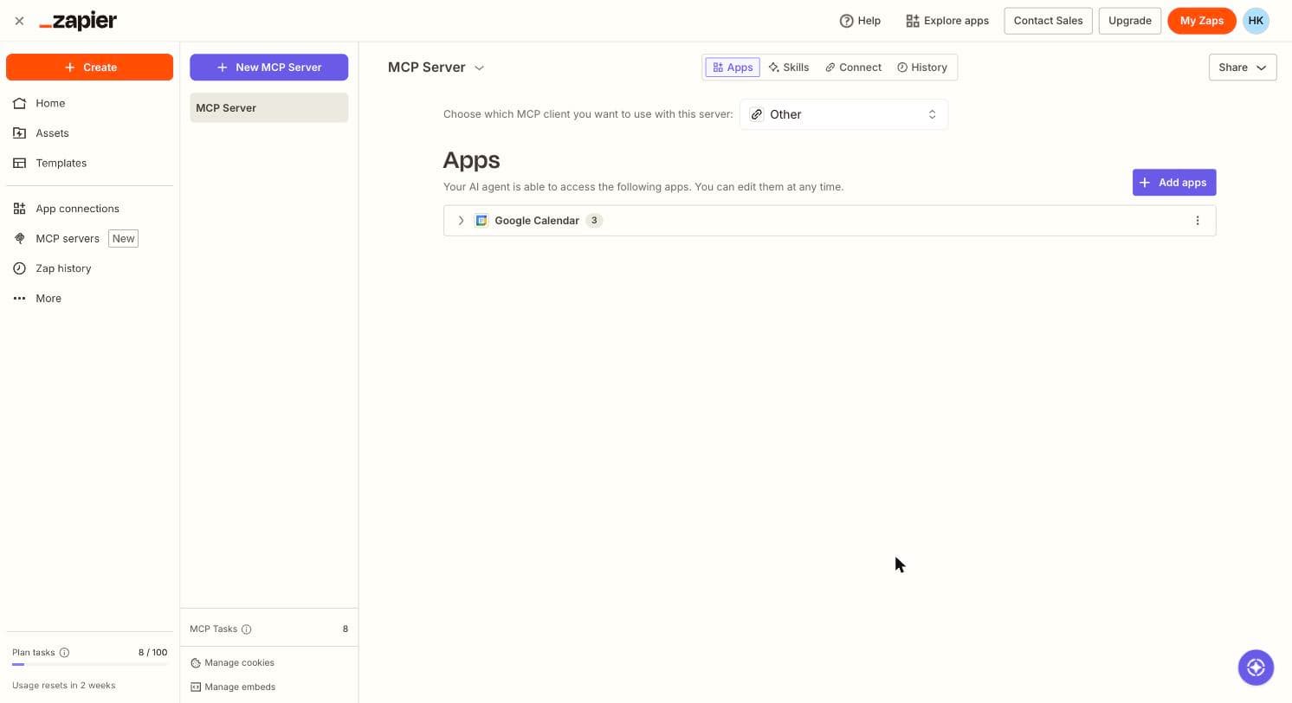Open Assets in the sidebar
Screen dimensions: 1292x703
click(52, 133)
